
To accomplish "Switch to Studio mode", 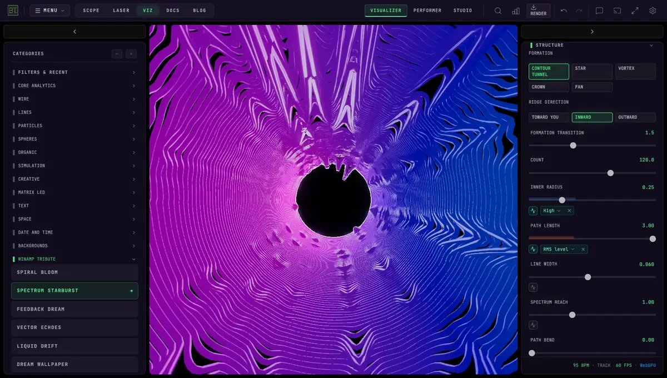I will pos(462,11).
